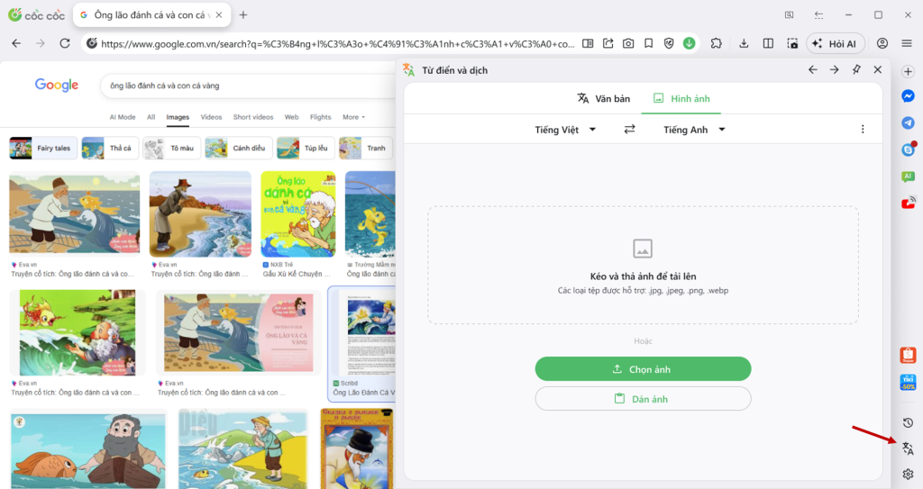Viewport: 923px width, 489px height.
Task: Filter images by Thả cá chip
Action: point(109,149)
